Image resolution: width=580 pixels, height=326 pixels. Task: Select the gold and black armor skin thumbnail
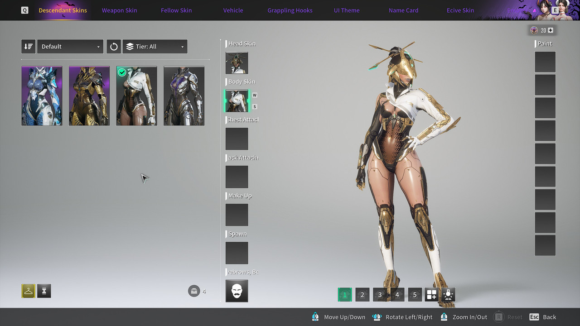click(x=89, y=96)
